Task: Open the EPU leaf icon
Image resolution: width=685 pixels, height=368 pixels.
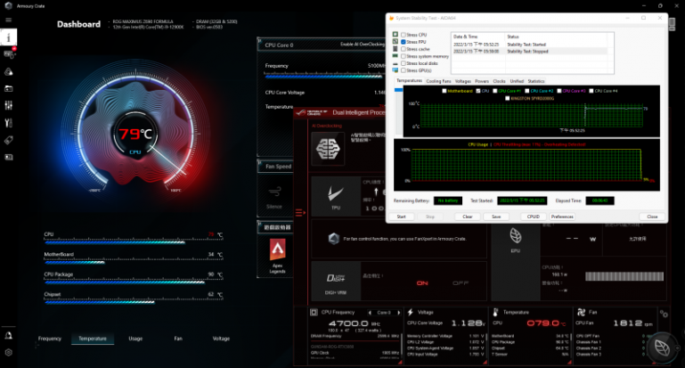Action: [x=516, y=235]
